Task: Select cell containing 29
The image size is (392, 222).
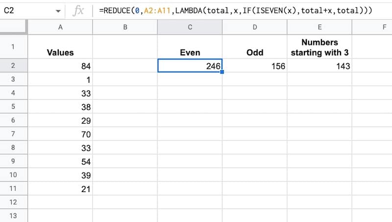Action: click(x=60, y=120)
